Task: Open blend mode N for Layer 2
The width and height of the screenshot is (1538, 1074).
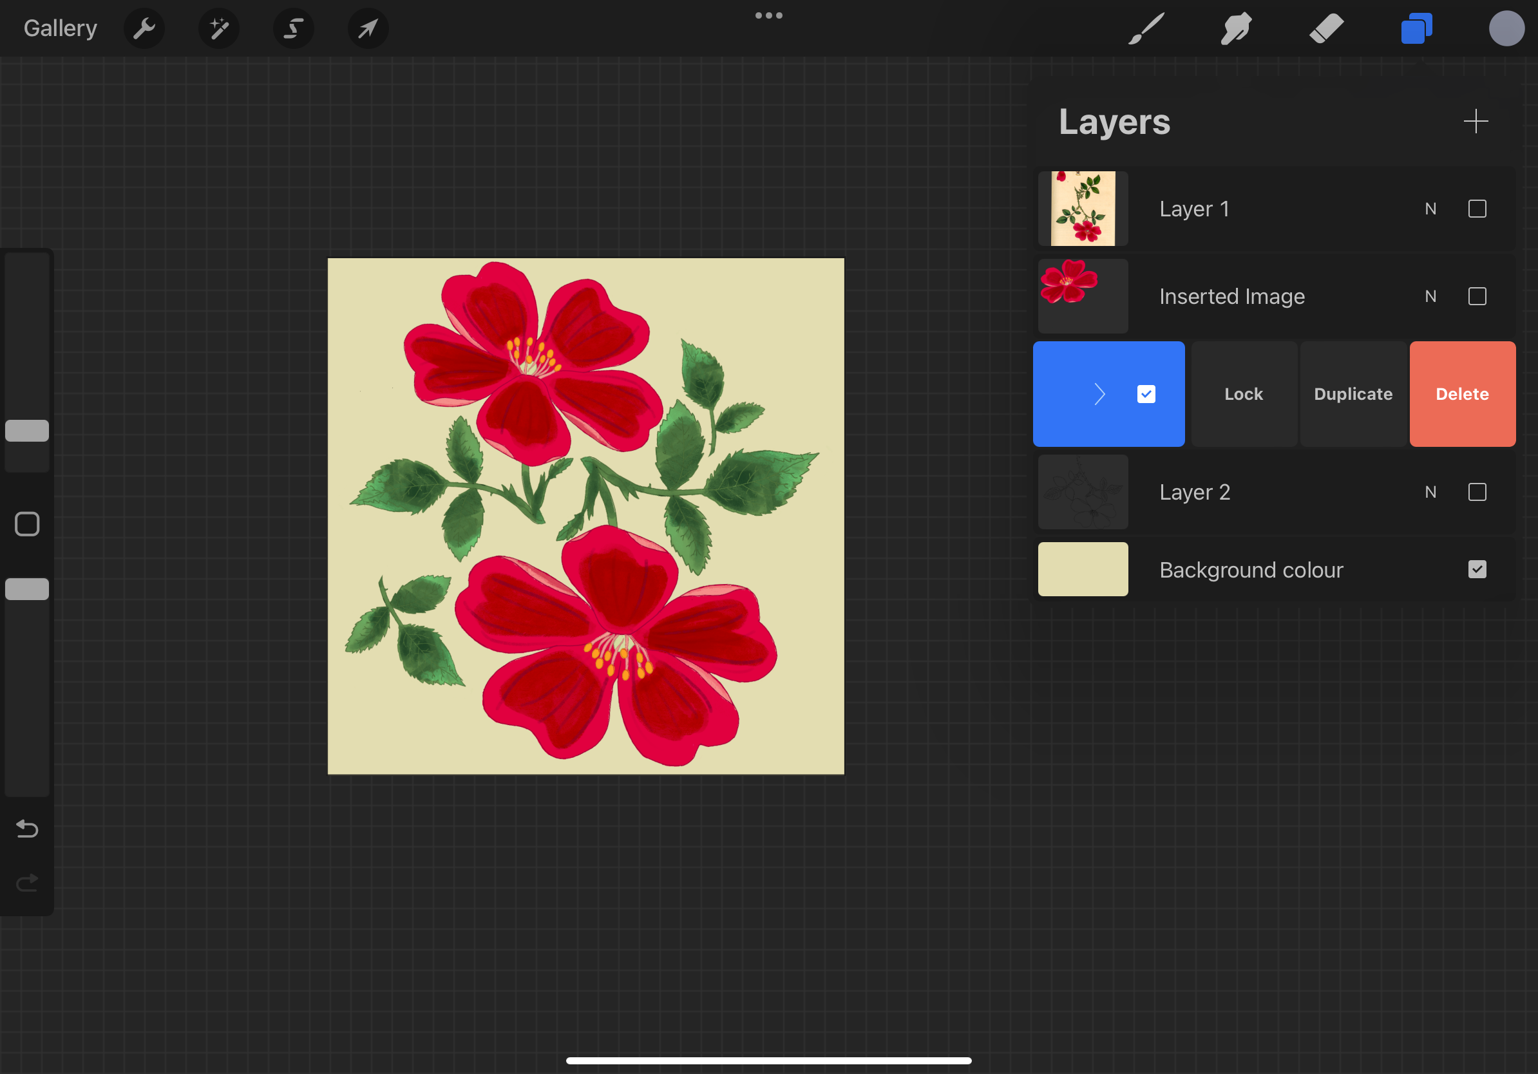Action: click(1430, 493)
